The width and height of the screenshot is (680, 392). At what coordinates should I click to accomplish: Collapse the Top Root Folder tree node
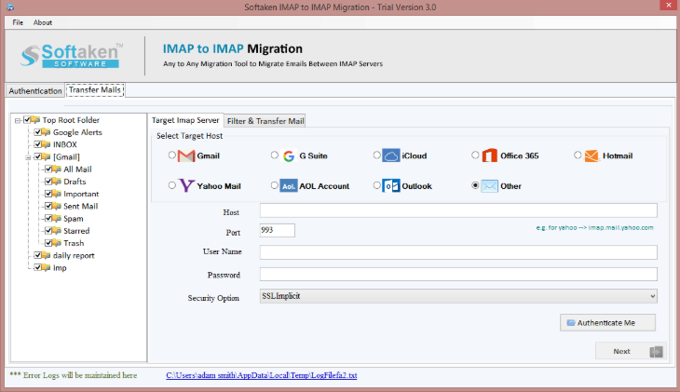pos(18,120)
